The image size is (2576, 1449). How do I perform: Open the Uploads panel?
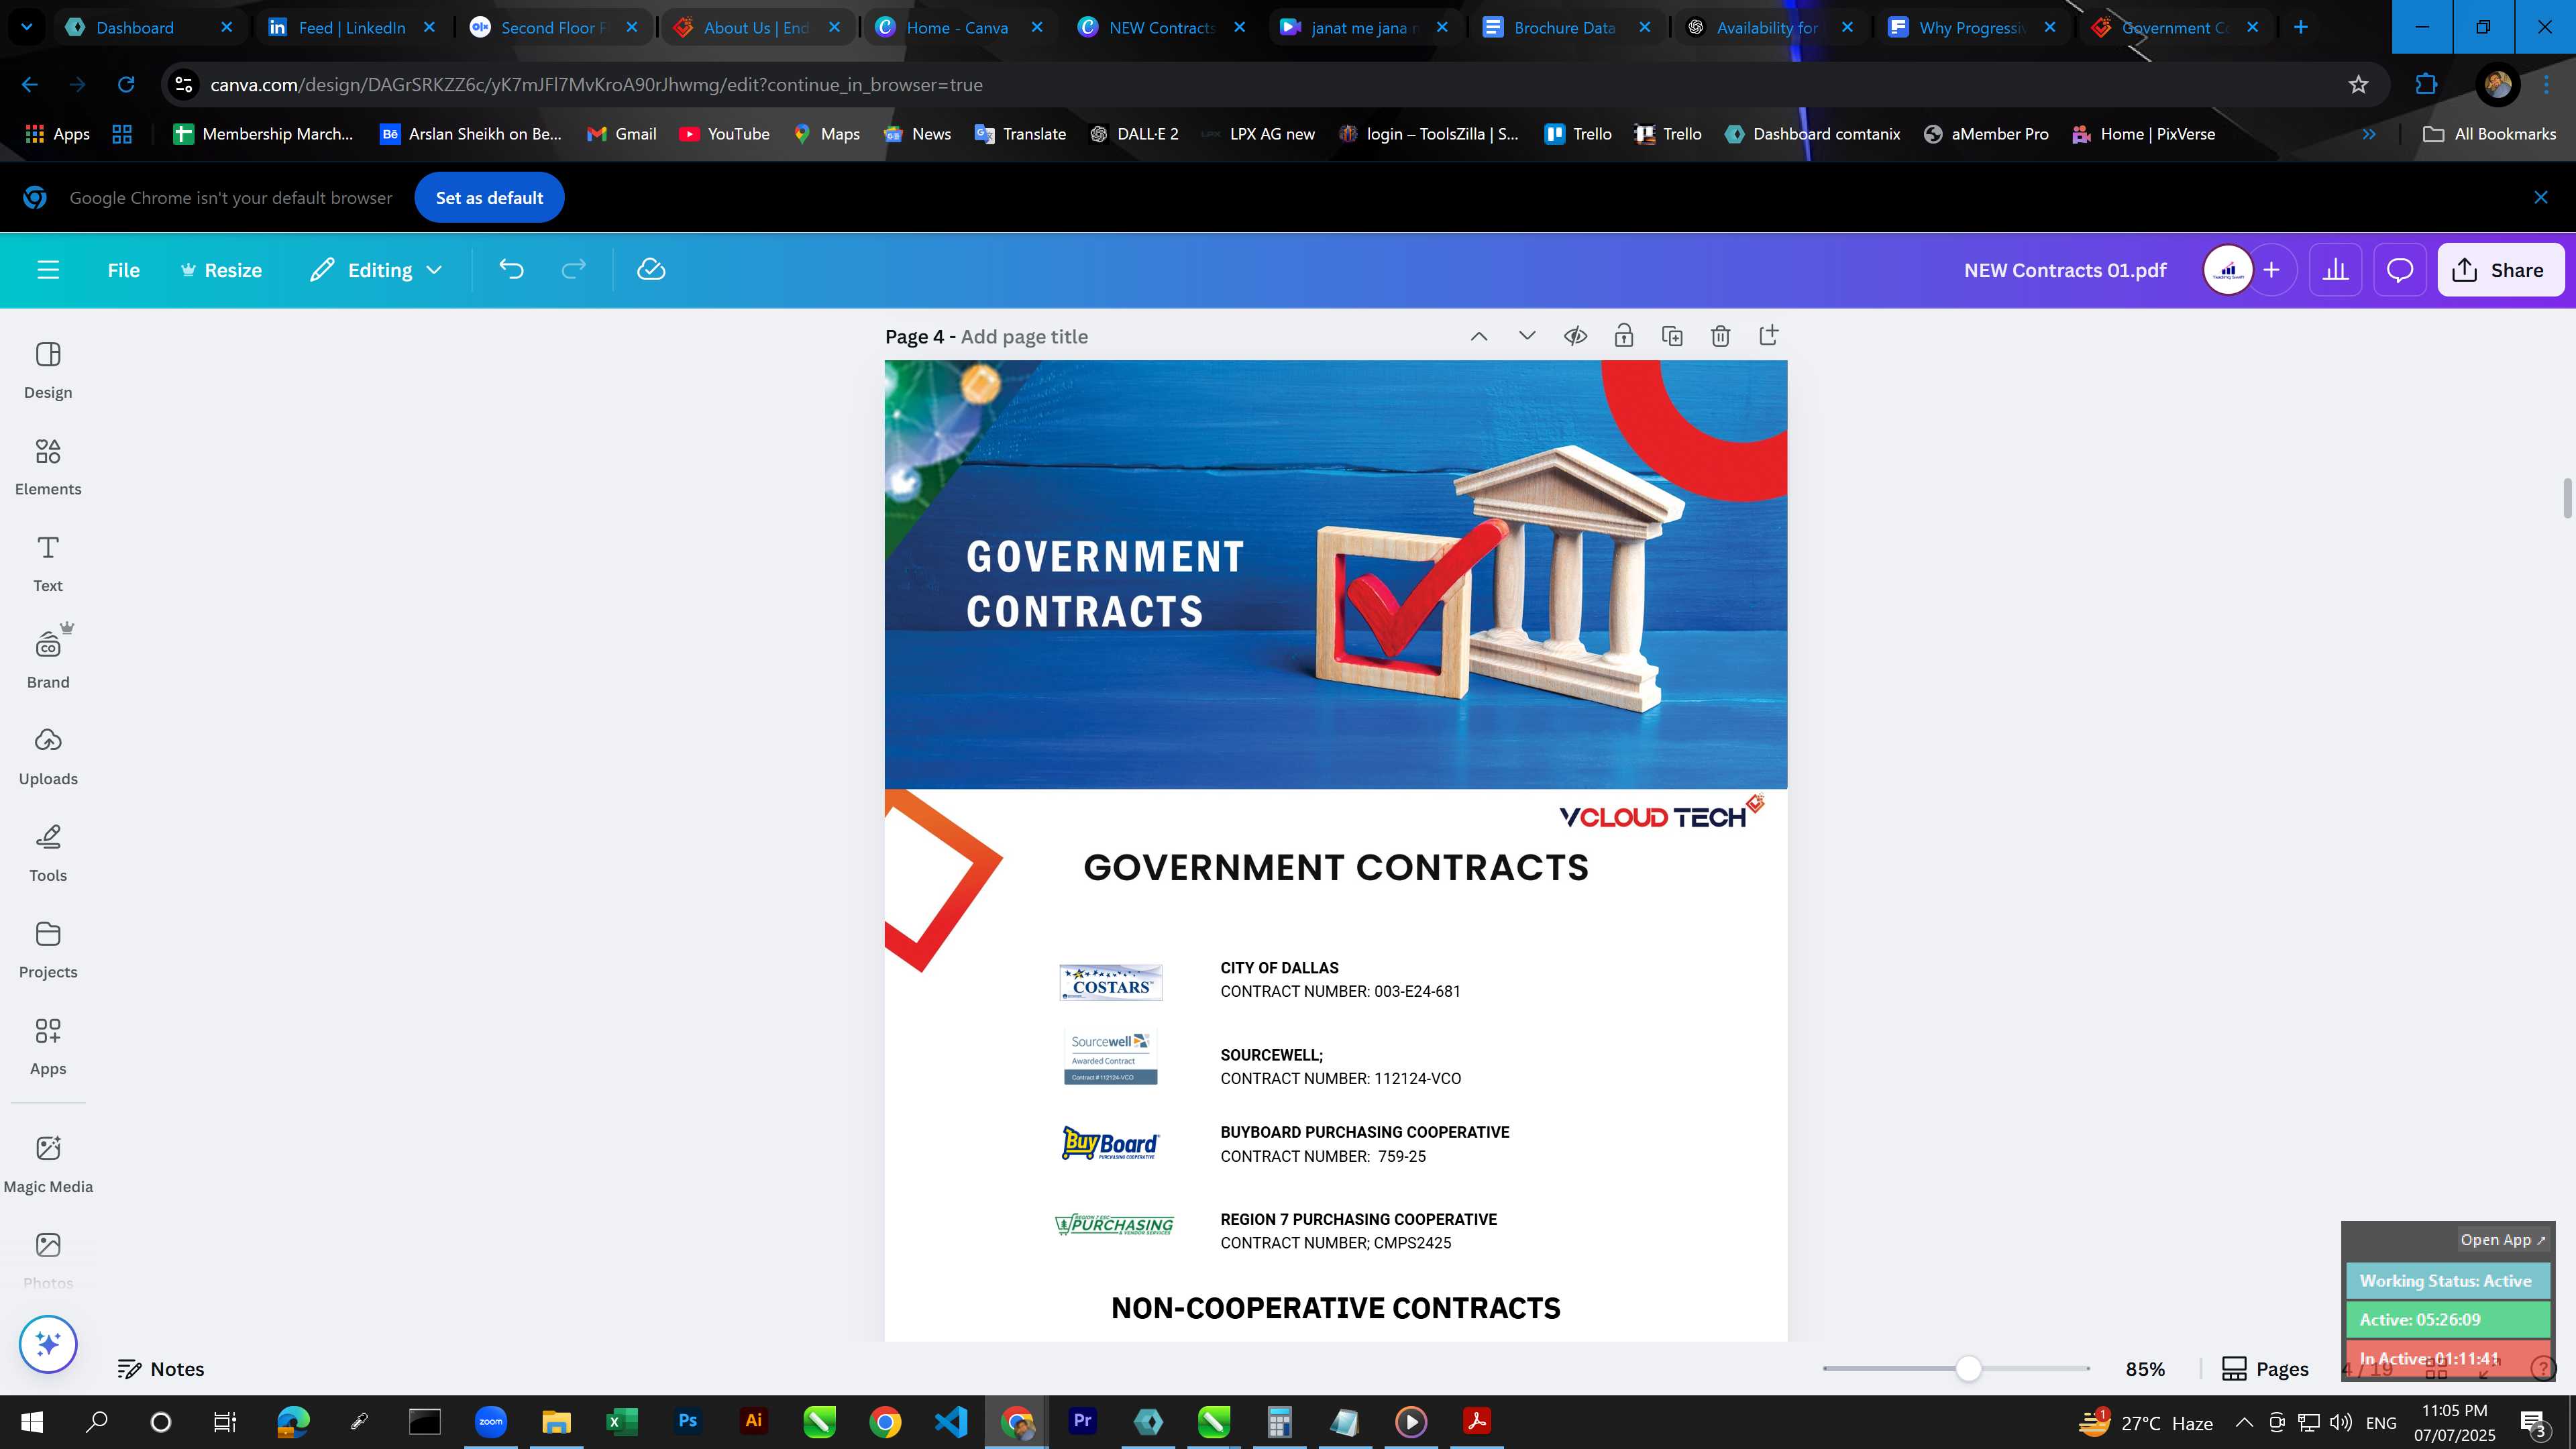point(48,757)
